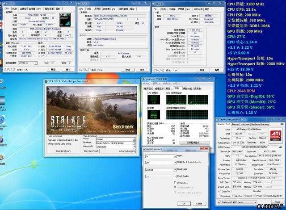The width and height of the screenshot is (286, 210).
Task: Click title bar icon of CPU-Z processor window
Action: [x=4, y=3]
